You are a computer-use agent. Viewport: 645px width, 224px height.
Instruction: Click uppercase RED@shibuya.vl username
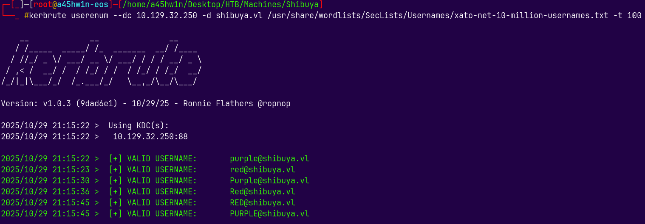point(262,203)
